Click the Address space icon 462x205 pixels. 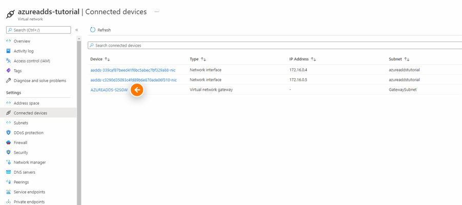point(9,103)
